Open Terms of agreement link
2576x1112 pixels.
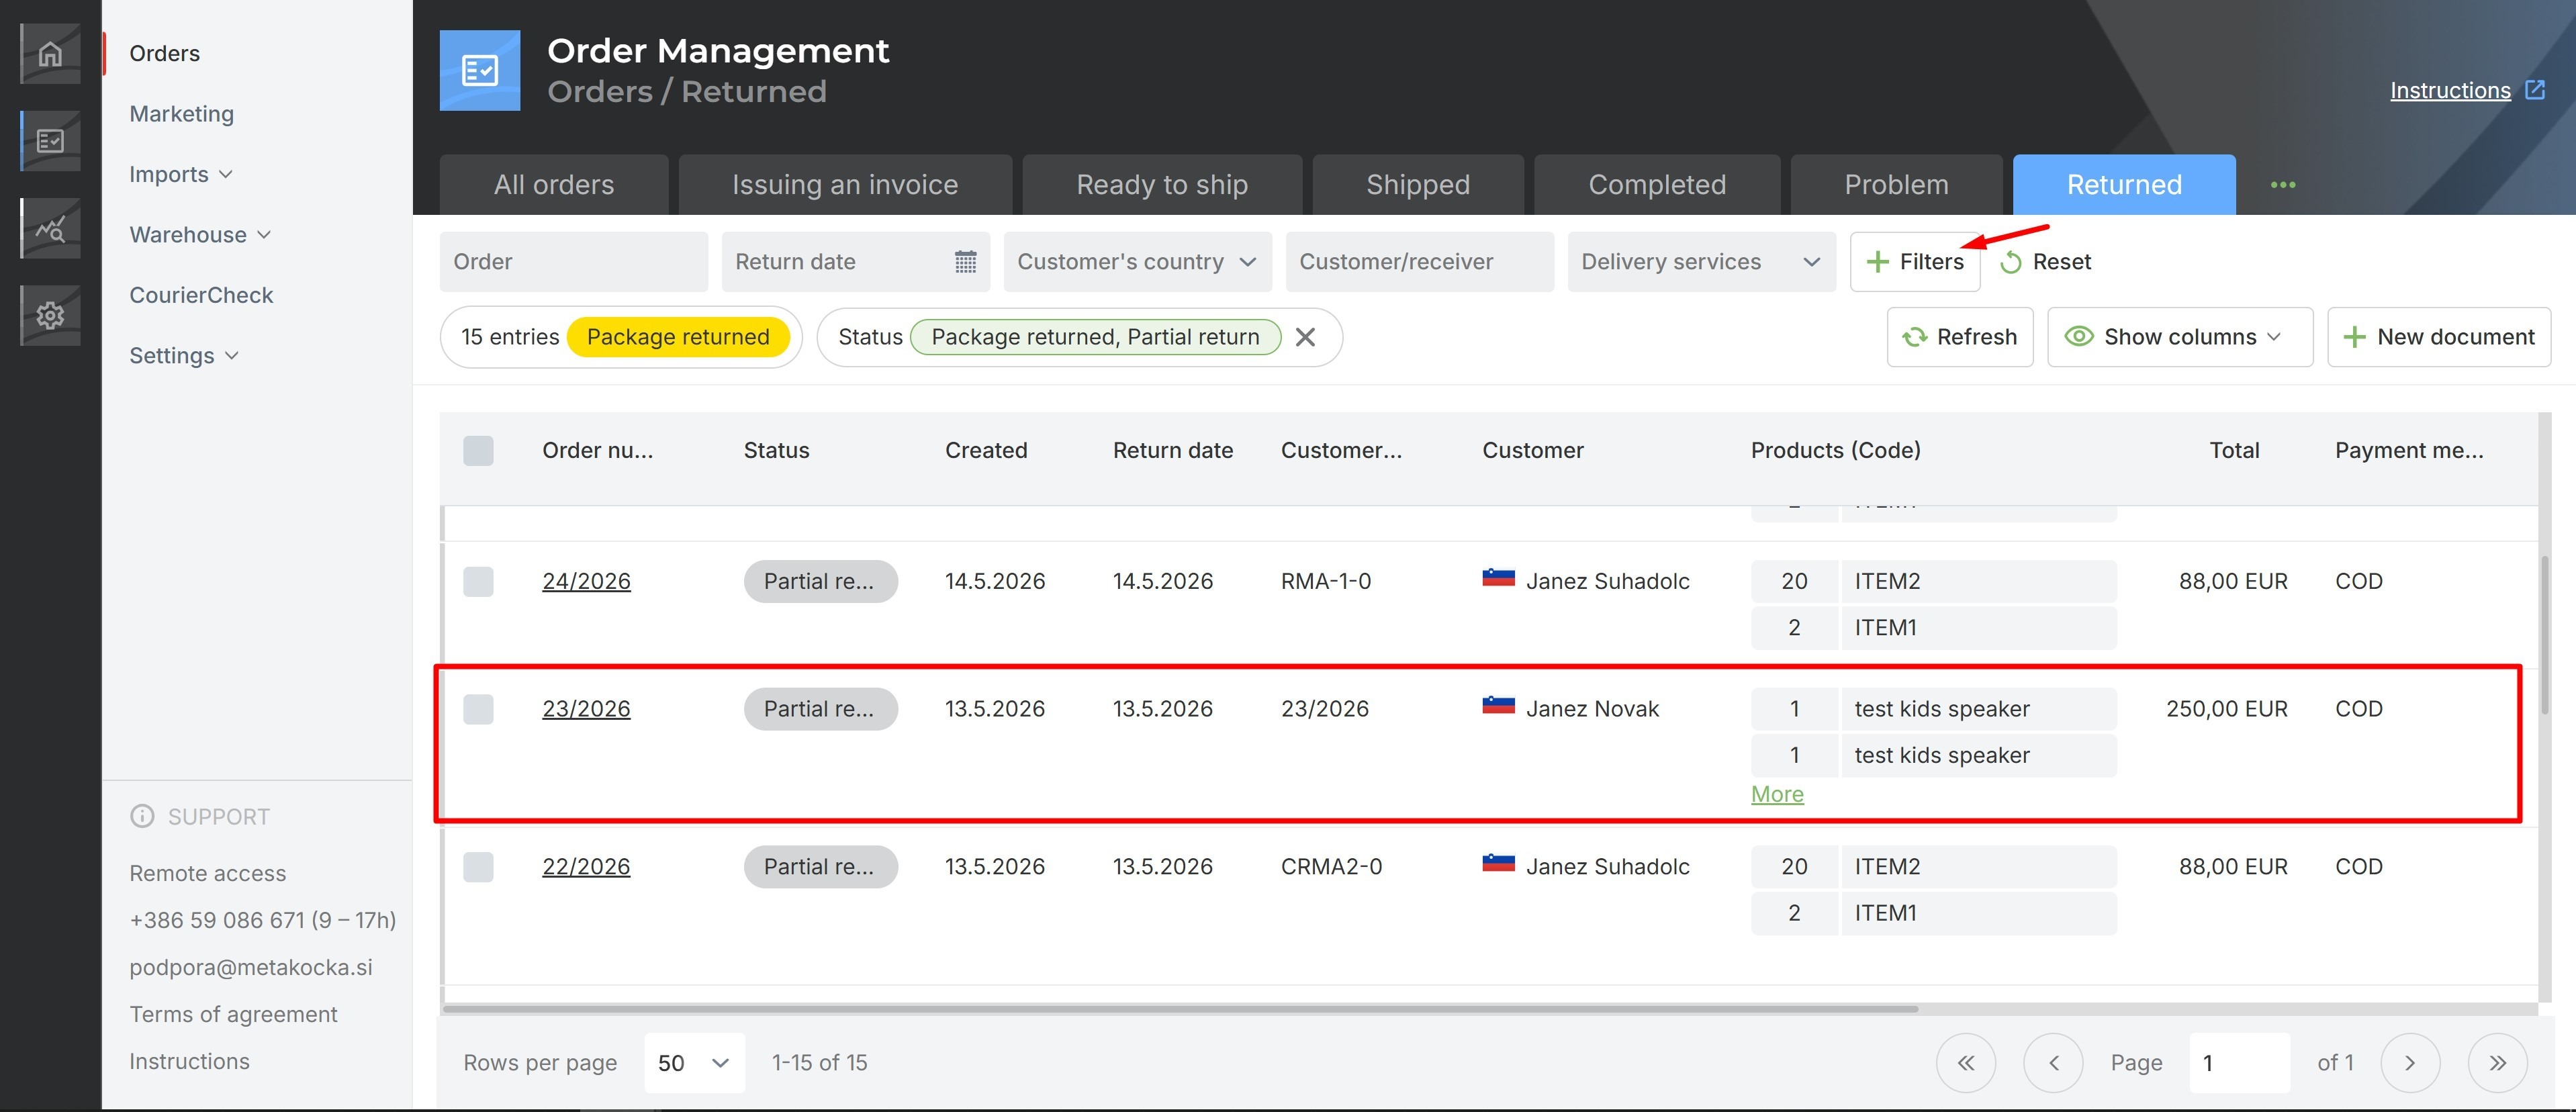point(233,1014)
